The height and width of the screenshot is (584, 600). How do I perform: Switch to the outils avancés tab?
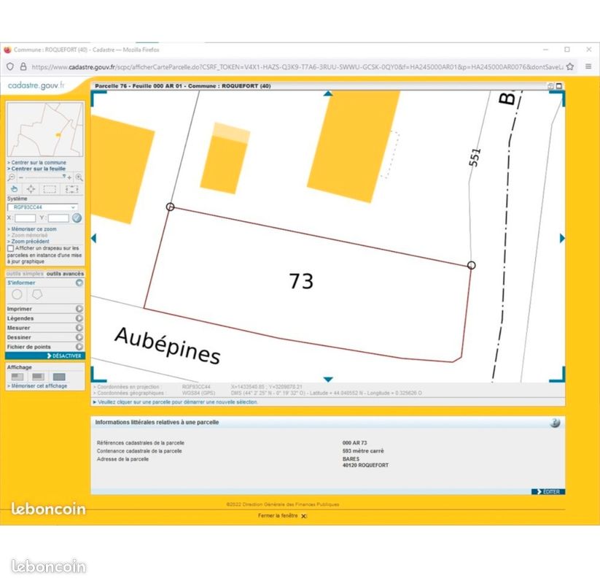(65, 274)
